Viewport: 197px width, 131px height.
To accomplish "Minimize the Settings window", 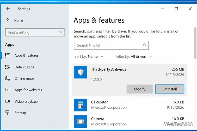I will 162,9.
